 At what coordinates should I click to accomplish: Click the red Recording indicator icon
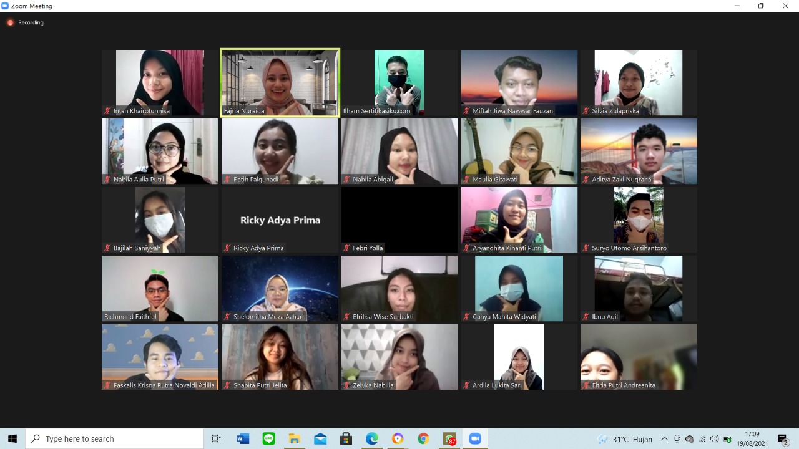(x=10, y=22)
